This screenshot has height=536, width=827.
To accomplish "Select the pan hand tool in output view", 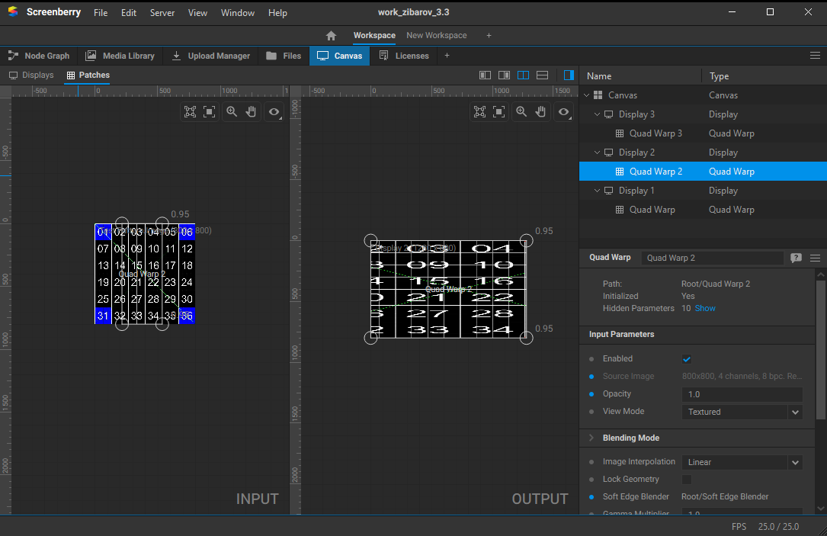I will click(x=540, y=111).
